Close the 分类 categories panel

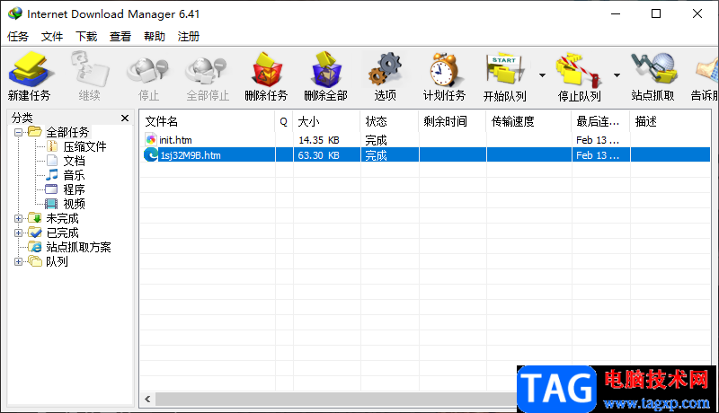click(125, 119)
